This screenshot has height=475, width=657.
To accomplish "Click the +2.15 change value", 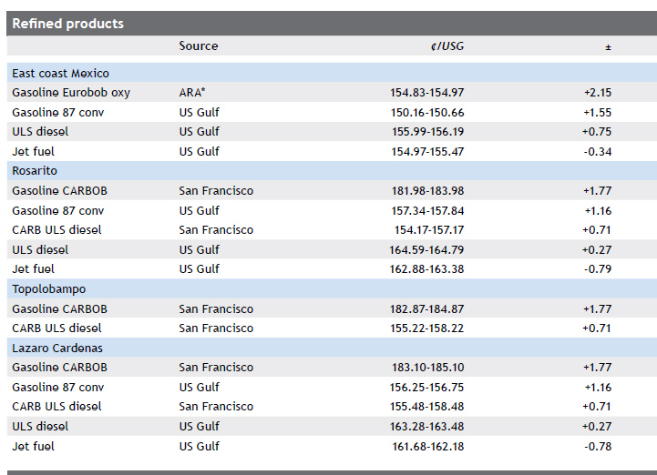I will 597,93.
